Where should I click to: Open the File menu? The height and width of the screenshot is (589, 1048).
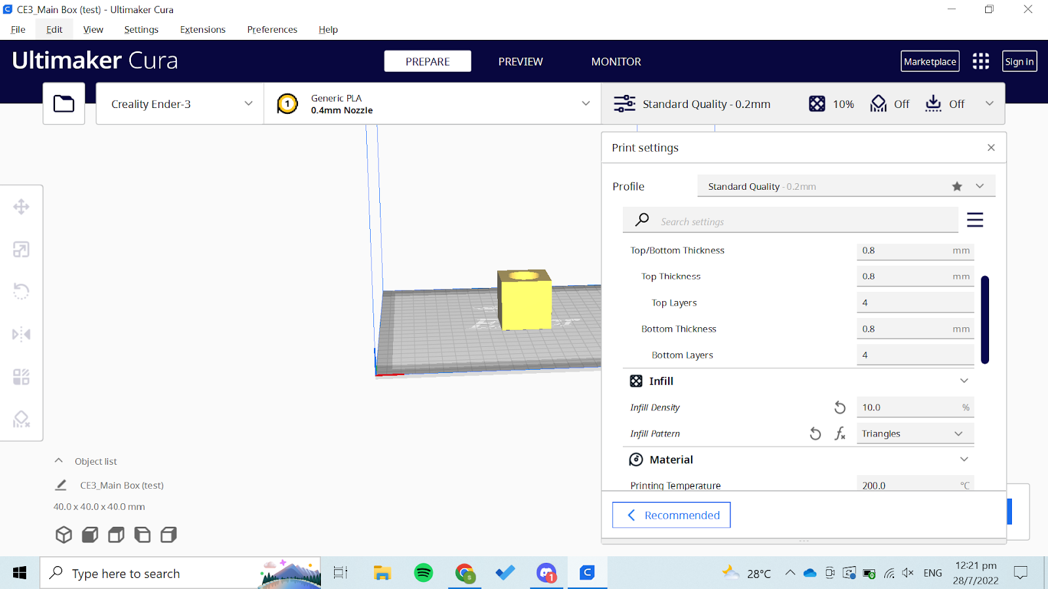(18, 29)
